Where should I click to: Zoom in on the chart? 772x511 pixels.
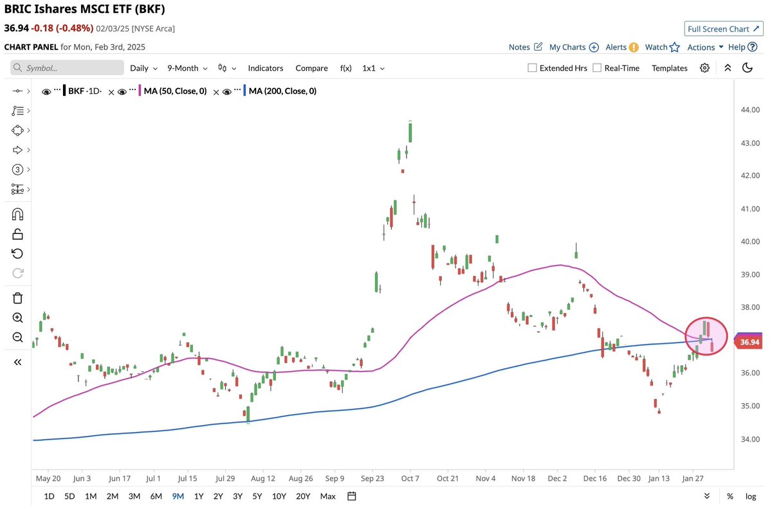pyautogui.click(x=17, y=318)
